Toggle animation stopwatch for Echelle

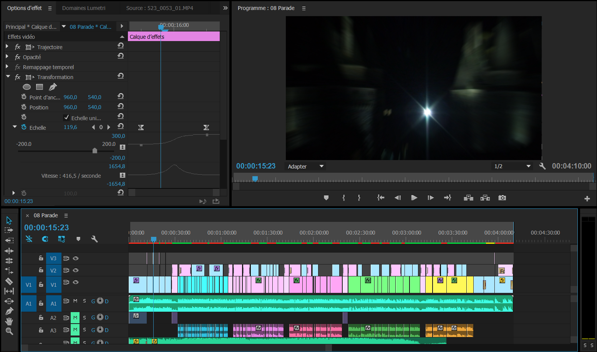pyautogui.click(x=24, y=127)
